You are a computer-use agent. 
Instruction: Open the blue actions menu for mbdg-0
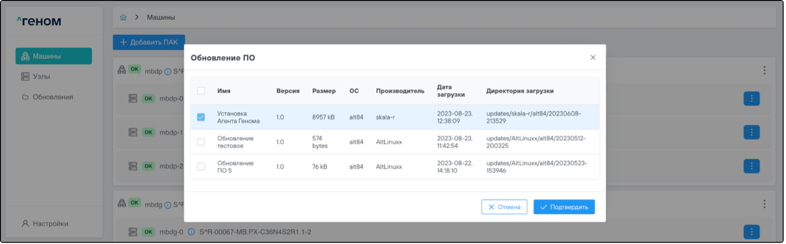click(x=751, y=232)
